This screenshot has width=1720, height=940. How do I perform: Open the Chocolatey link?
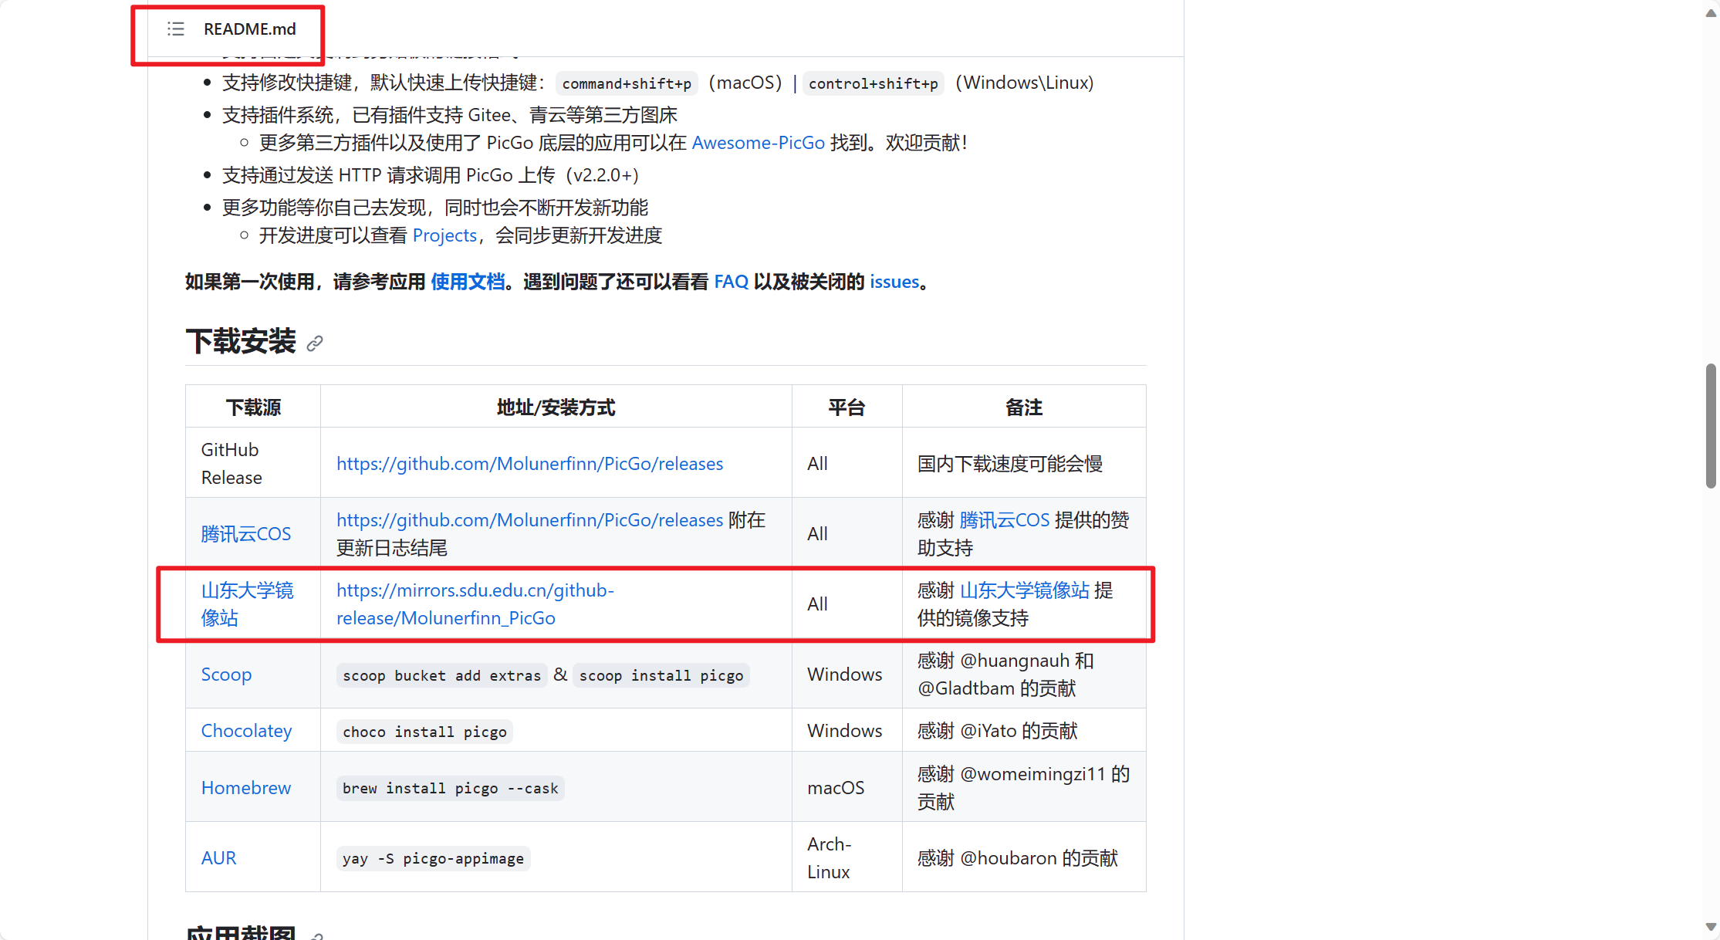[247, 731]
